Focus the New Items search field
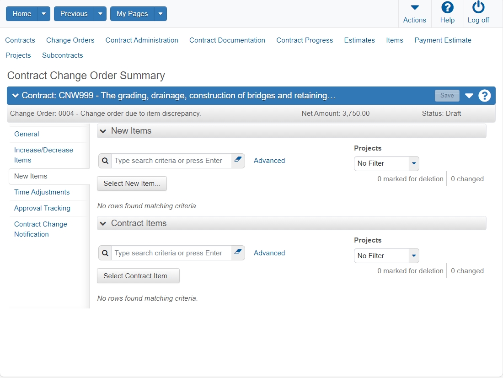Screen dimensions: 503x378 click(171, 161)
